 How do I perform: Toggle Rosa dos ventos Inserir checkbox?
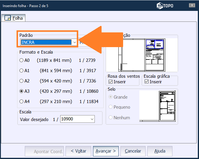coord(111,82)
